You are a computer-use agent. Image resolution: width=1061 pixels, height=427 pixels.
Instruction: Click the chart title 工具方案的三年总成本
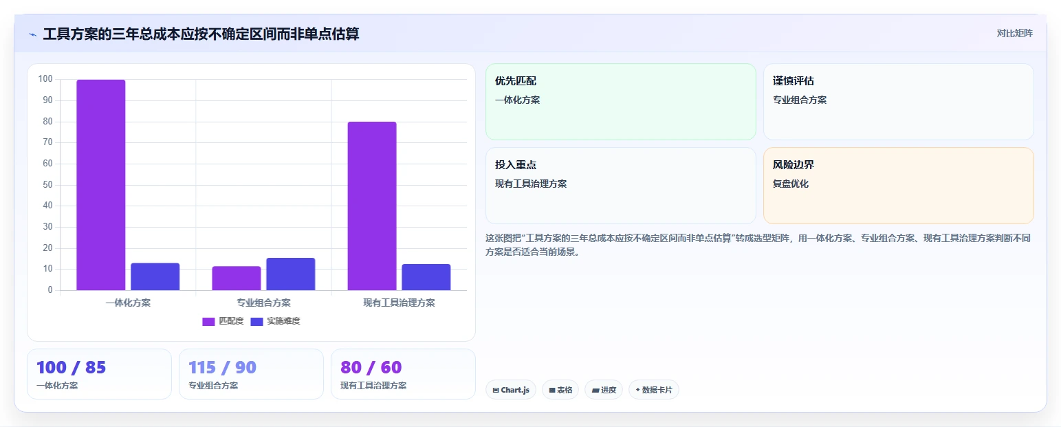pos(201,34)
